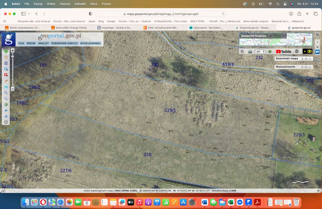This screenshot has width=322, height=209.
Task: Click the green globe full extent icon
Action: tap(6, 104)
